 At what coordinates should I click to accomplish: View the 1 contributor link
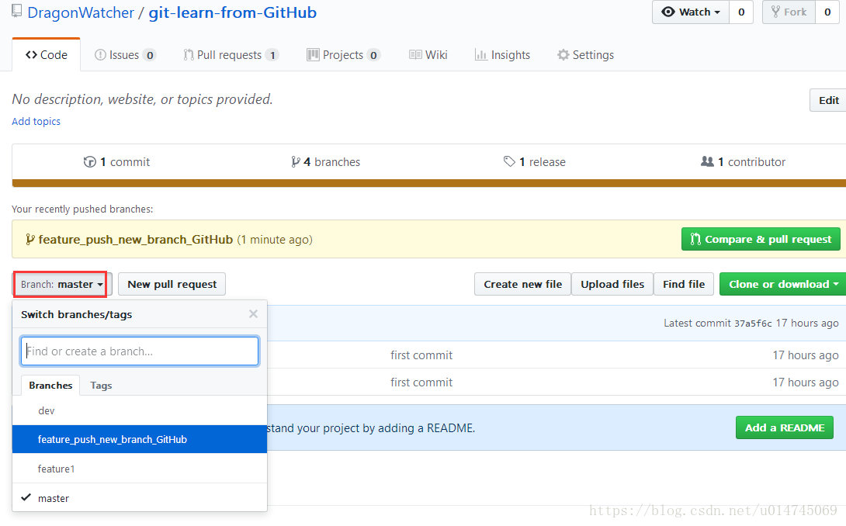pos(743,162)
